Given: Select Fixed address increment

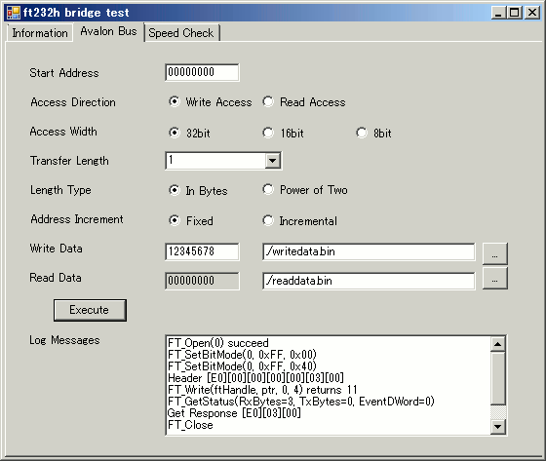Looking at the screenshot, I should [191, 220].
